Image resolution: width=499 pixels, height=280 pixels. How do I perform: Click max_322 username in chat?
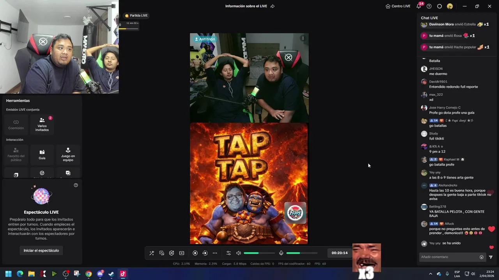(436, 94)
